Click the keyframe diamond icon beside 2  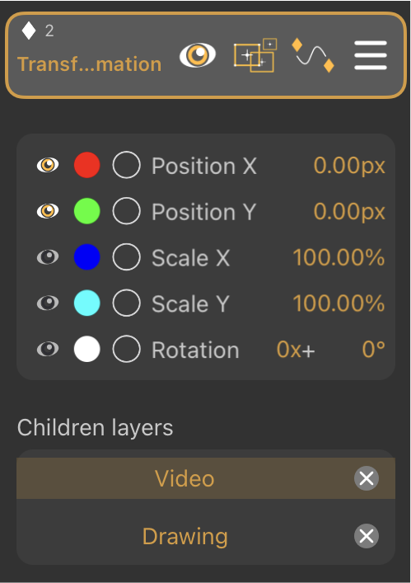pyautogui.click(x=29, y=31)
